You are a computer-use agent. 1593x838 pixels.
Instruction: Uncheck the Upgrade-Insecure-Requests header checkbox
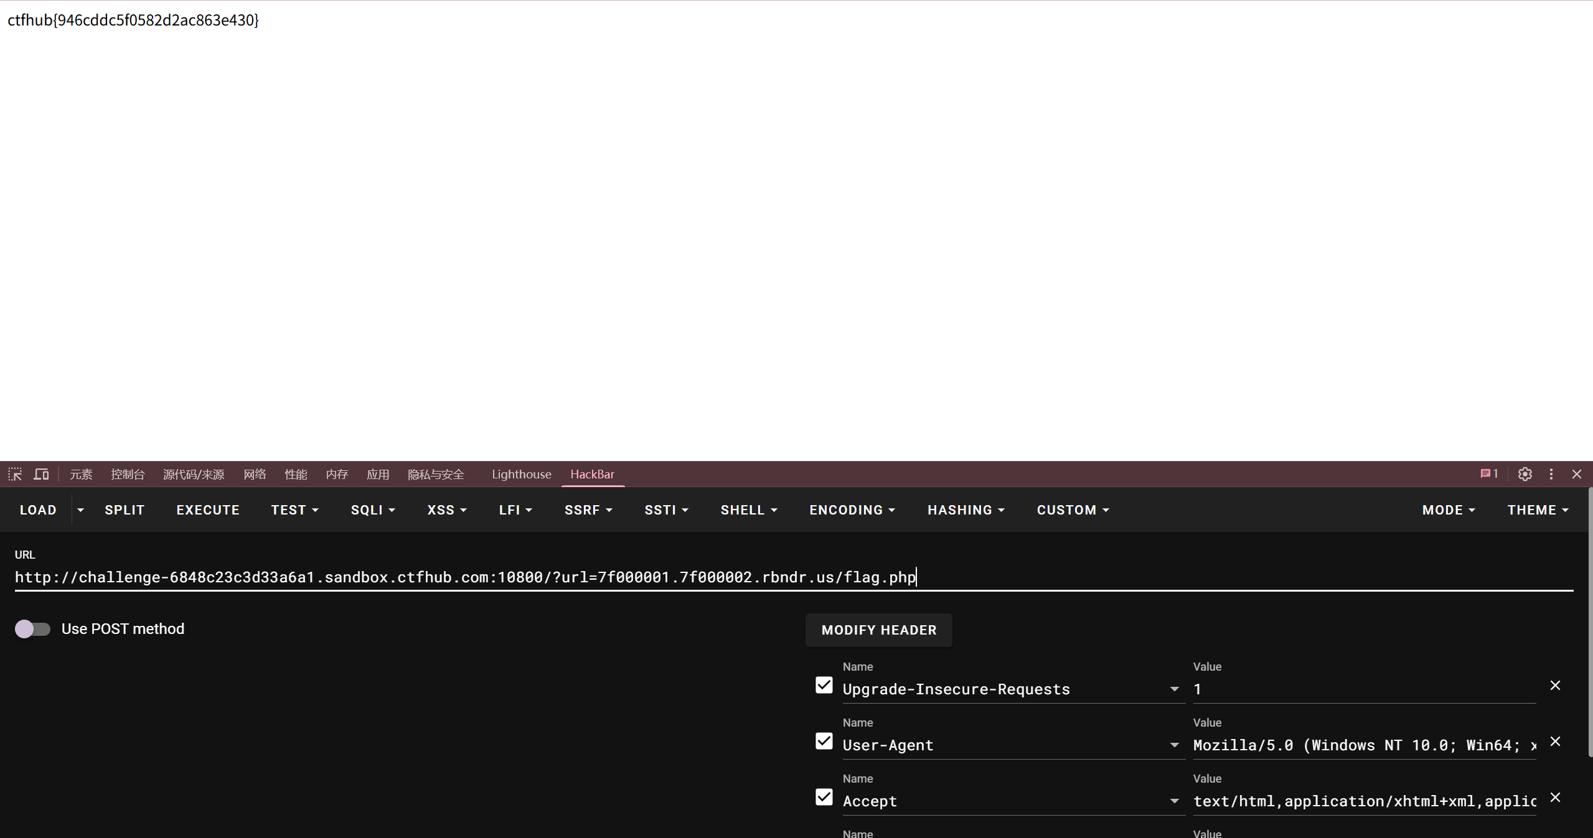tap(824, 686)
